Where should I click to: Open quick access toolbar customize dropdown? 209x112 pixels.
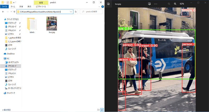click(14, 2)
